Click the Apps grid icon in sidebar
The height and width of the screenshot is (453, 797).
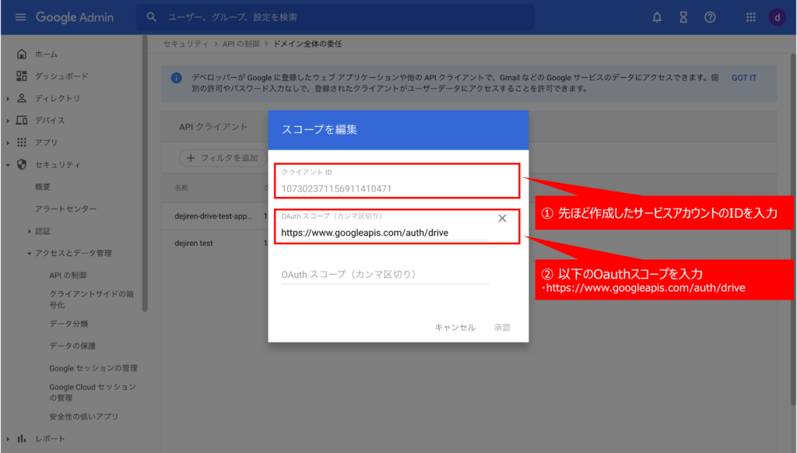coord(21,142)
